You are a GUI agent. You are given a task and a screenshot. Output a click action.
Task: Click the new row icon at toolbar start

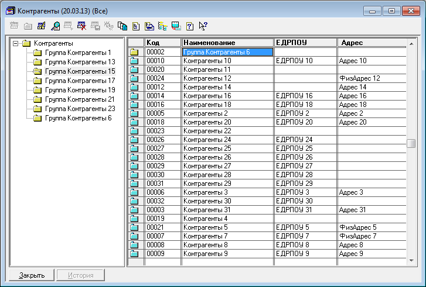14,26
